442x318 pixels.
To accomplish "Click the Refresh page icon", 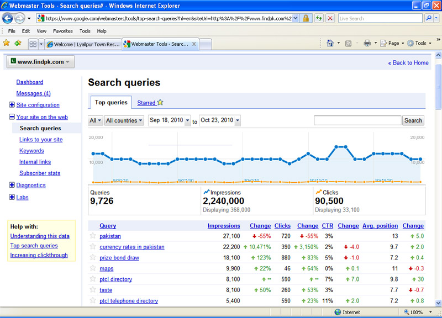I will [319, 19].
